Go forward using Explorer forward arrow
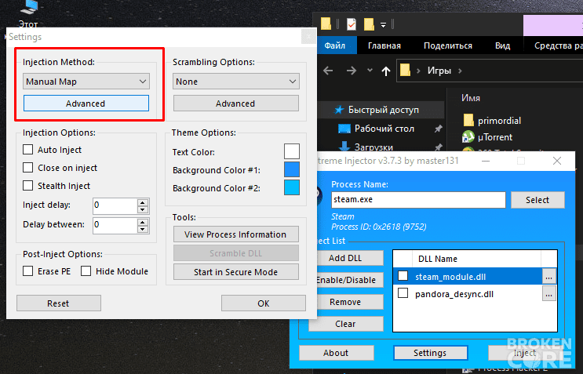This screenshot has height=374, width=583. click(x=352, y=71)
